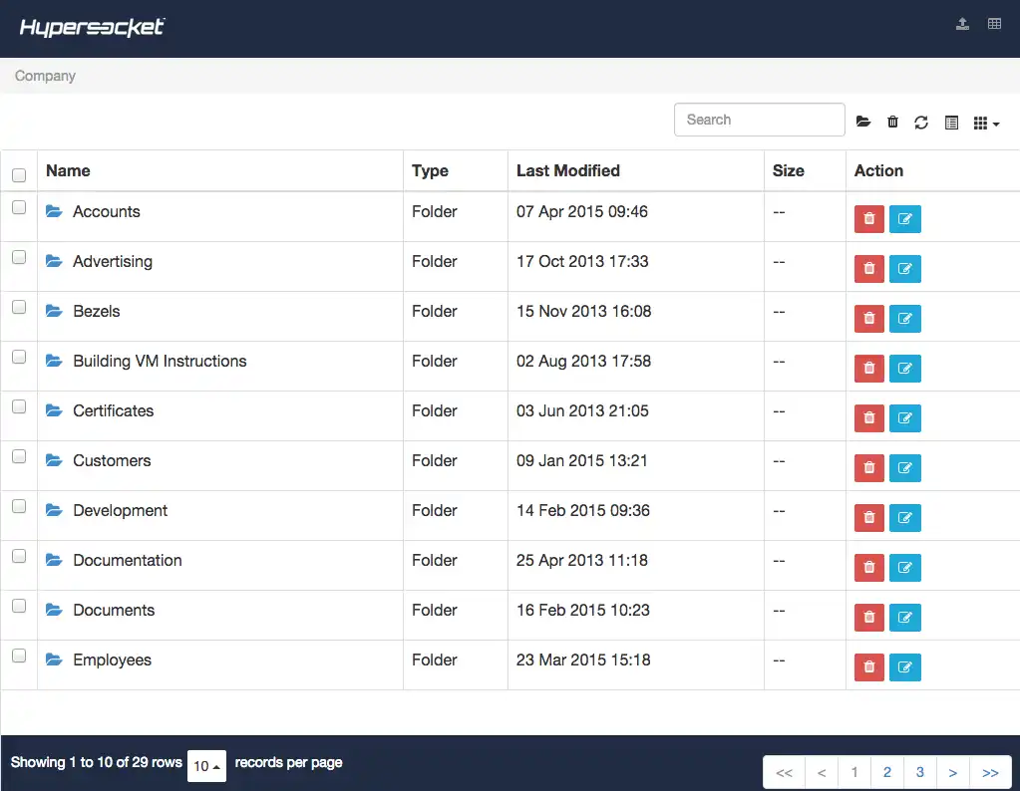Image resolution: width=1020 pixels, height=791 pixels.
Task: Delete the Documents folder
Action: click(x=869, y=618)
